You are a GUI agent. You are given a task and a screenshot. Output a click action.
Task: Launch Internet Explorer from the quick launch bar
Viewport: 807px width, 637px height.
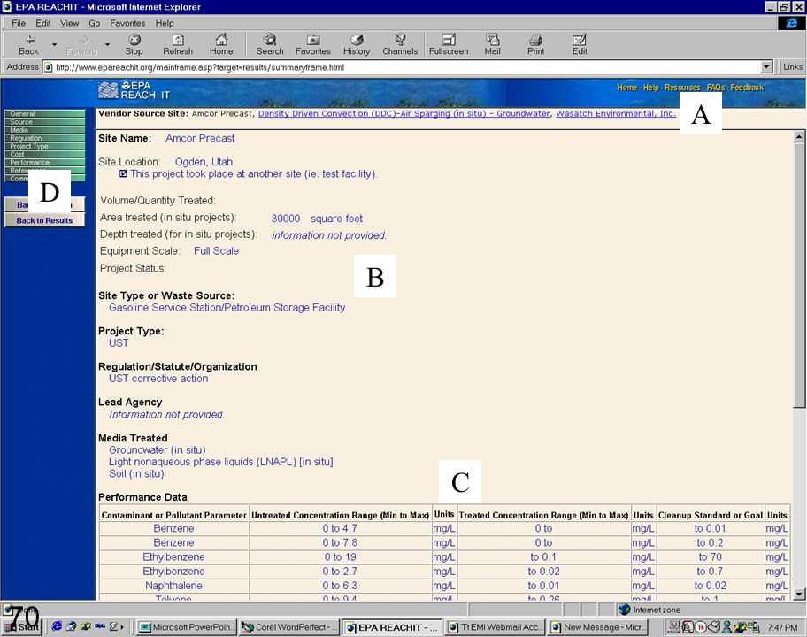click(x=57, y=626)
